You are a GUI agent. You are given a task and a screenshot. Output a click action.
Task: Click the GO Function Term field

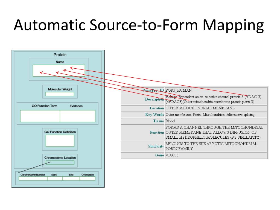[x=40, y=116]
